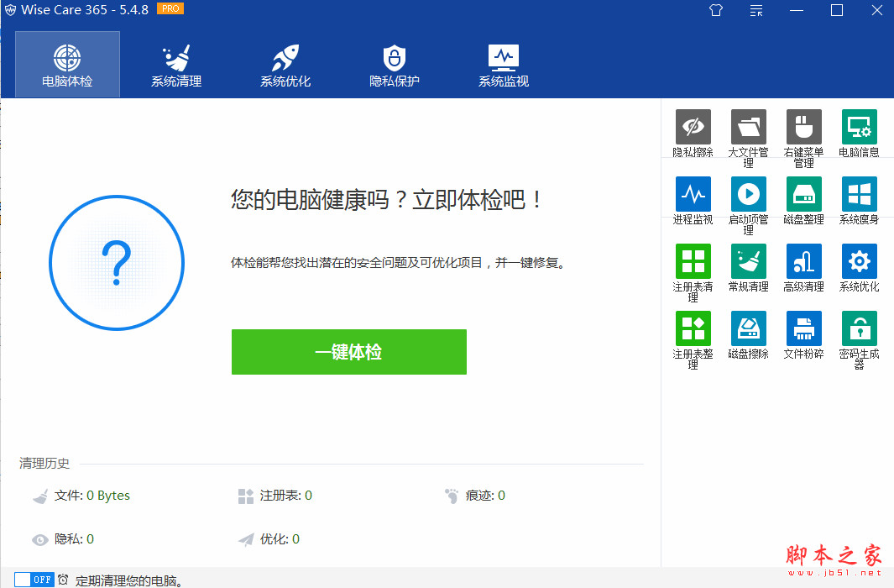Open the 启动项管理 startup manager
The image size is (894, 588).
748,205
